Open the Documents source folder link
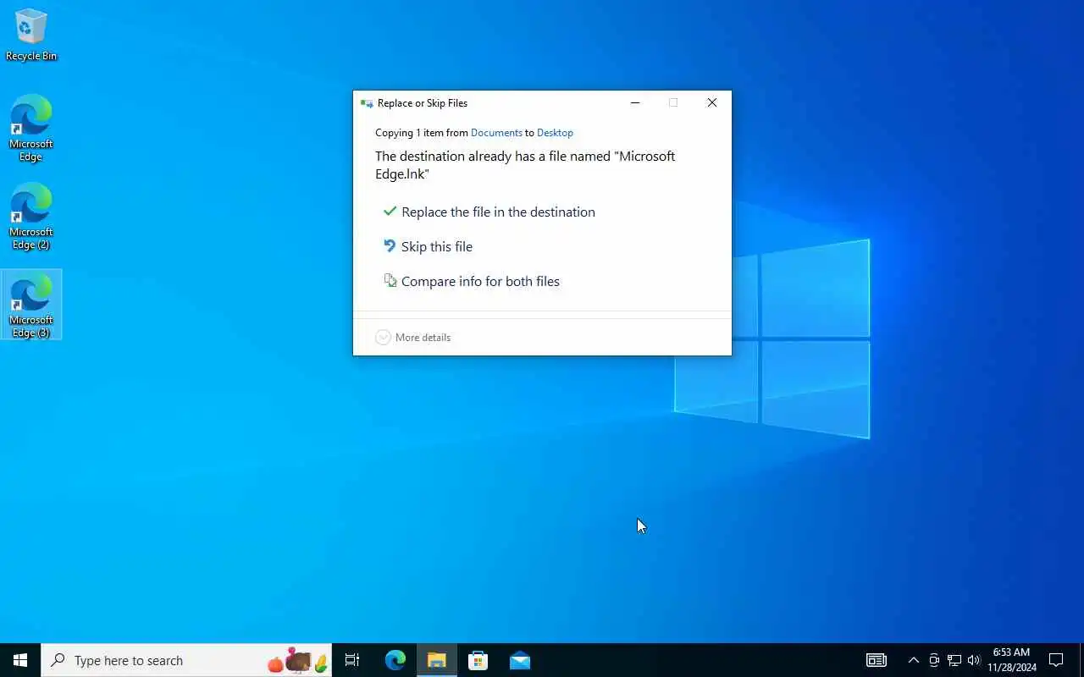 [x=496, y=133]
